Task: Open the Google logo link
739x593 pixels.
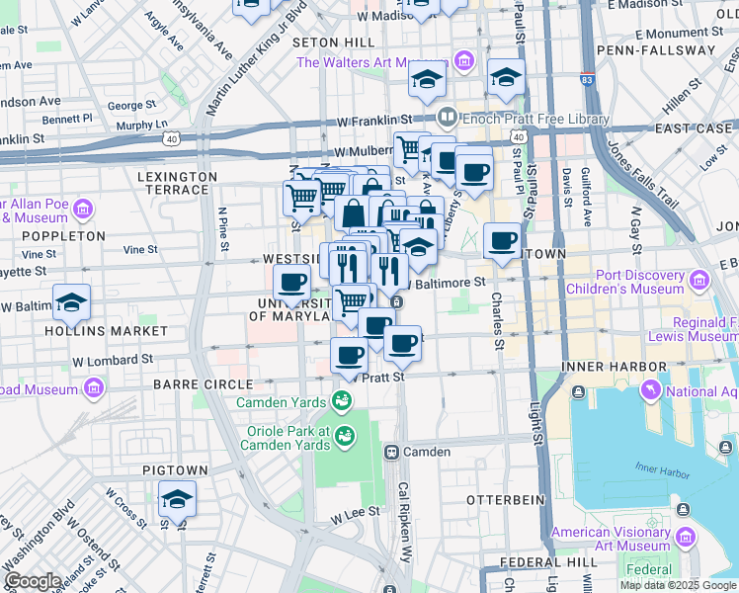Action: (33, 581)
